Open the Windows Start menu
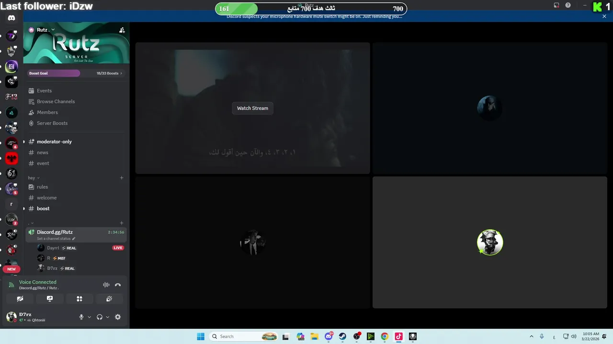 click(201, 336)
